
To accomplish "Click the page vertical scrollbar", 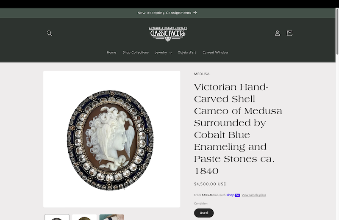I will (337, 114).
